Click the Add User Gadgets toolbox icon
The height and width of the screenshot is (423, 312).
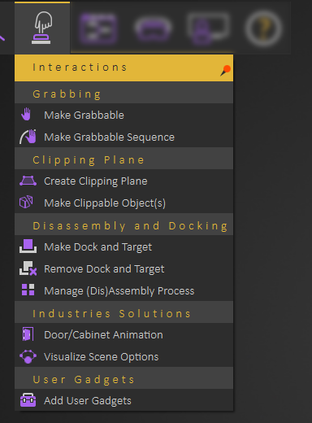click(28, 400)
